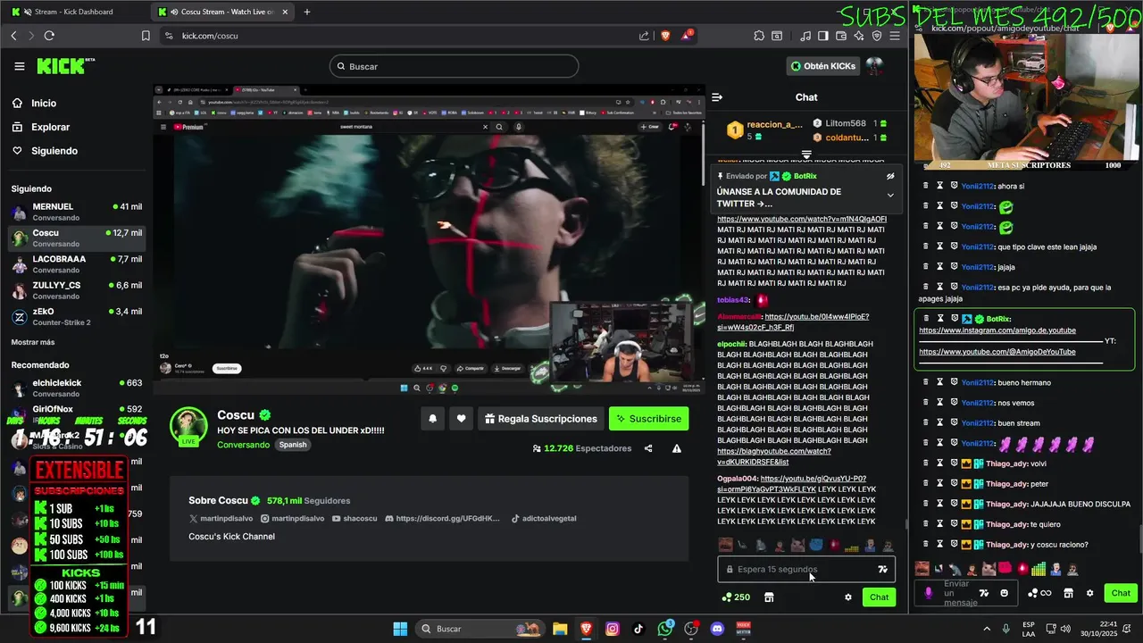Toggle notification bell for Coscu
Image resolution: width=1143 pixels, height=643 pixels.
(432, 419)
